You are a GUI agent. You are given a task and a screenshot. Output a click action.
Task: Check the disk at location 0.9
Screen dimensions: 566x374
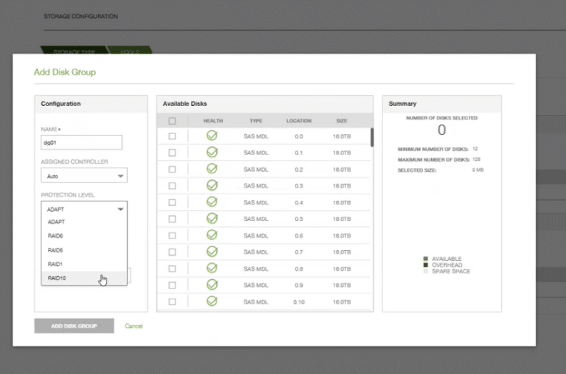point(172,286)
